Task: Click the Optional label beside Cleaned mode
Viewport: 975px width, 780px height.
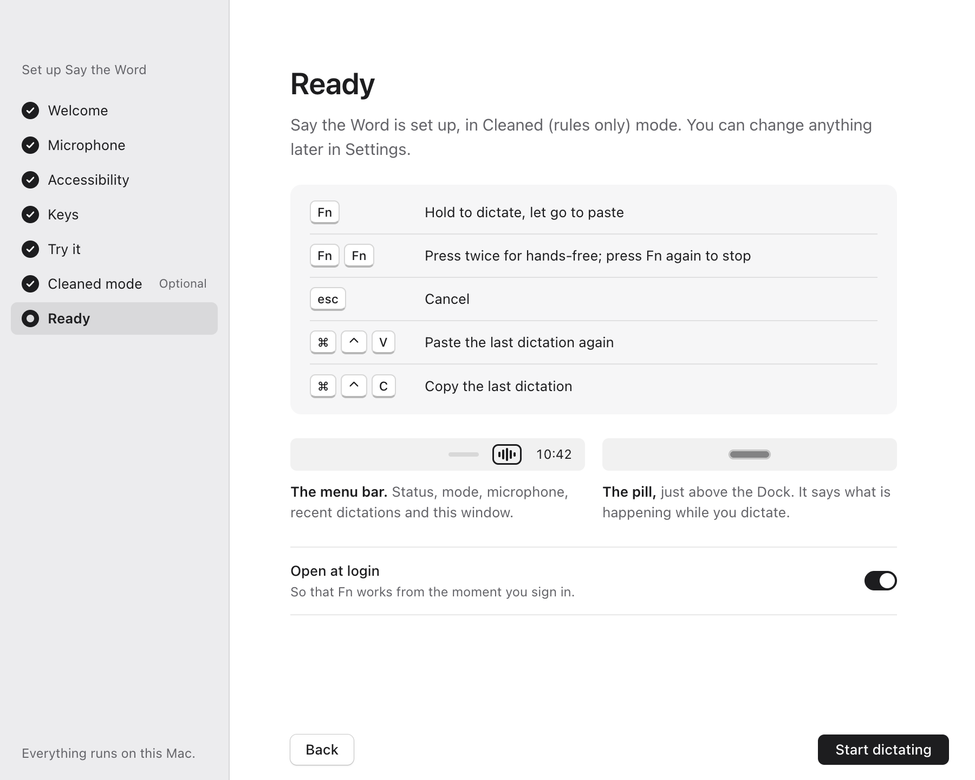Action: tap(183, 284)
